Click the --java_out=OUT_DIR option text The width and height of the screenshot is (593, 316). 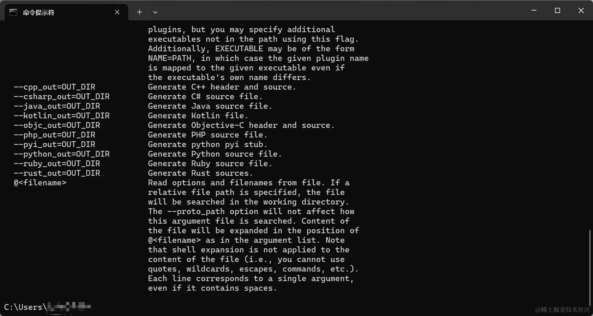(x=57, y=106)
